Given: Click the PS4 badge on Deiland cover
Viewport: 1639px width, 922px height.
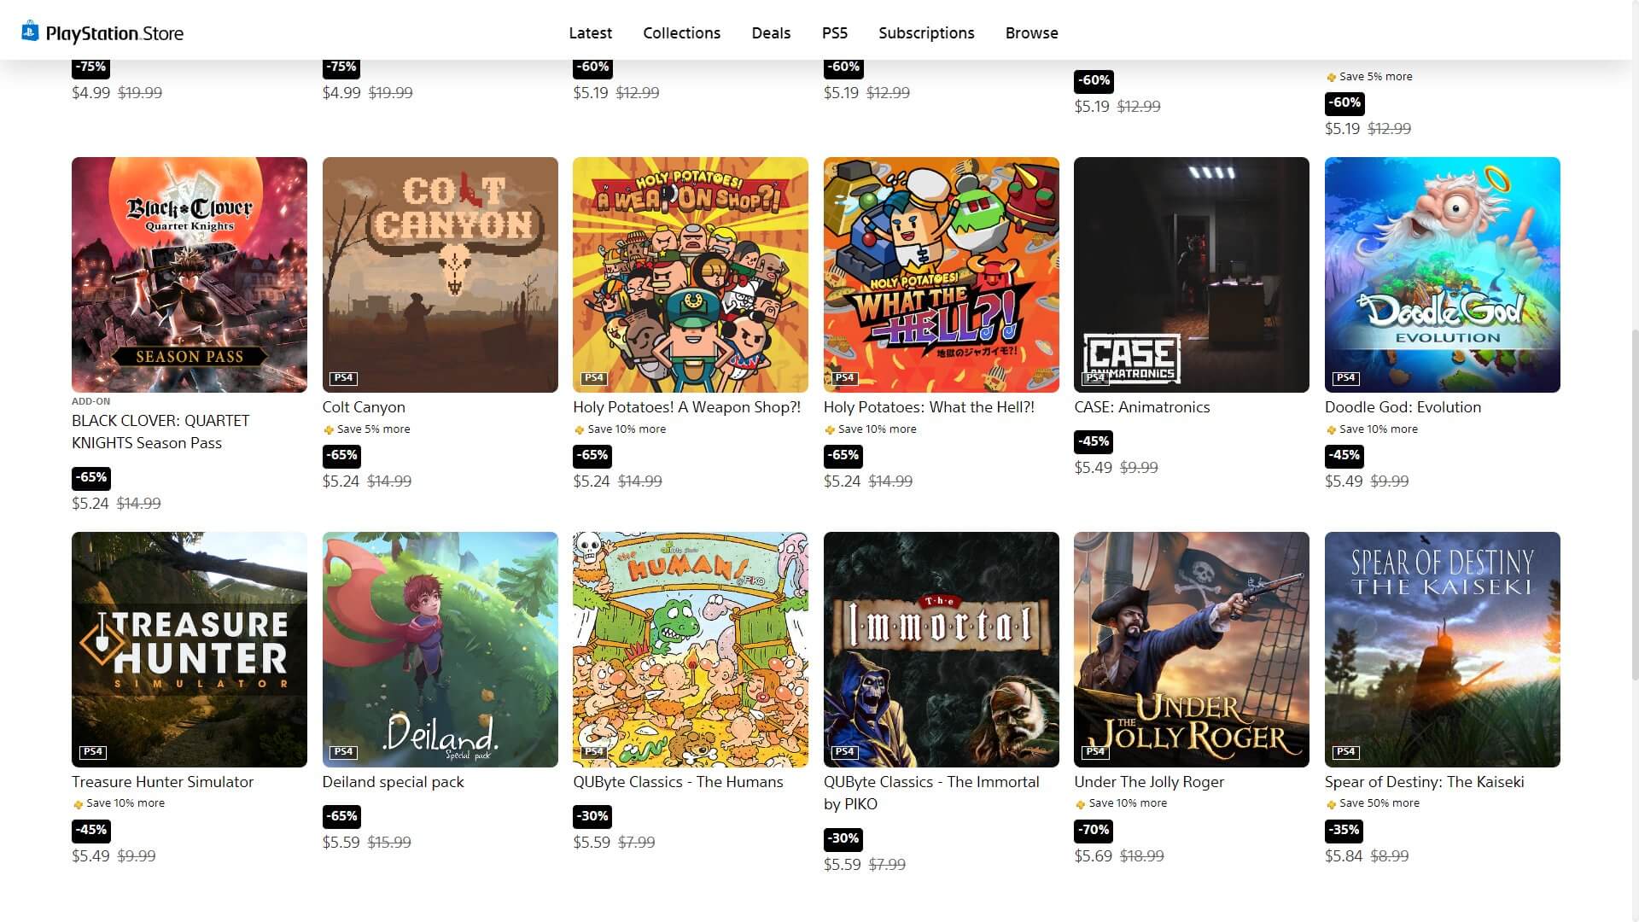Looking at the screenshot, I should (x=343, y=752).
